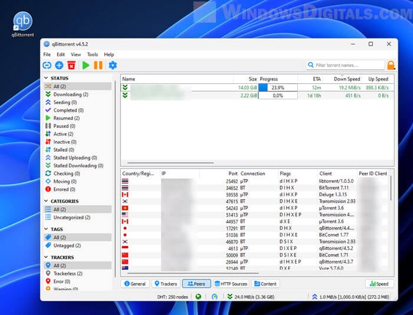This screenshot has width=413, height=315.
Task: Sort peers by Client column
Action: tap(337, 173)
